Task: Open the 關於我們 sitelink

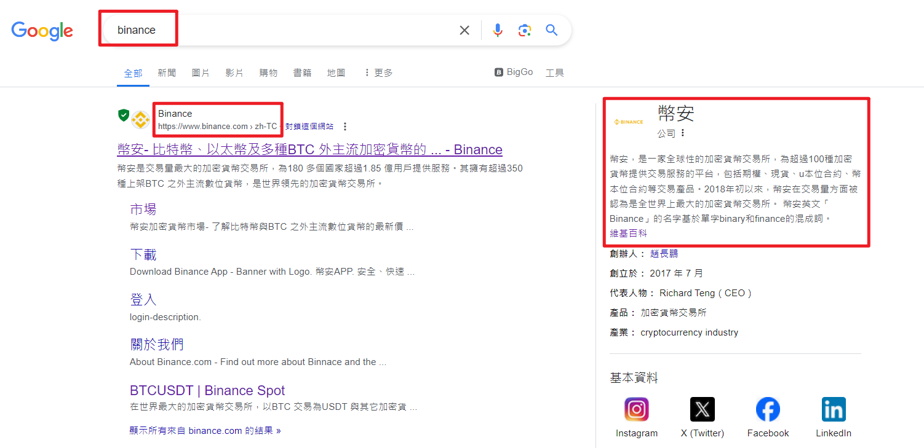Action: [157, 344]
